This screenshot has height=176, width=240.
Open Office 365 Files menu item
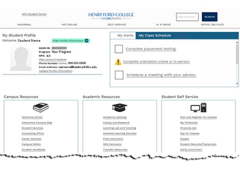pyautogui.click(x=212, y=25)
